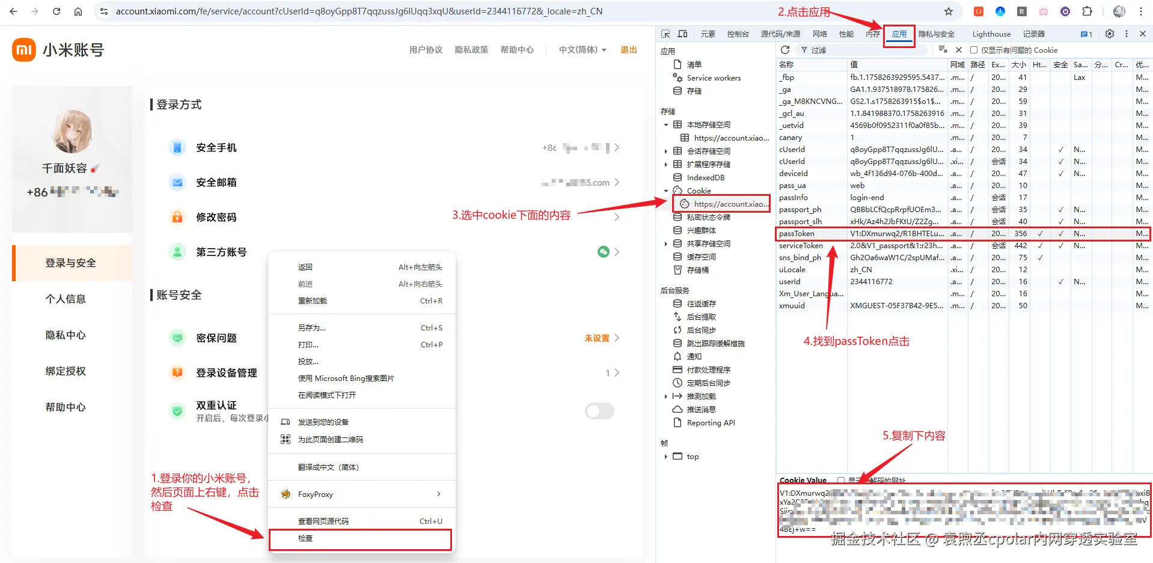Toggle the DevTools device toolbar icon
The height and width of the screenshot is (563, 1153).
coord(682,34)
